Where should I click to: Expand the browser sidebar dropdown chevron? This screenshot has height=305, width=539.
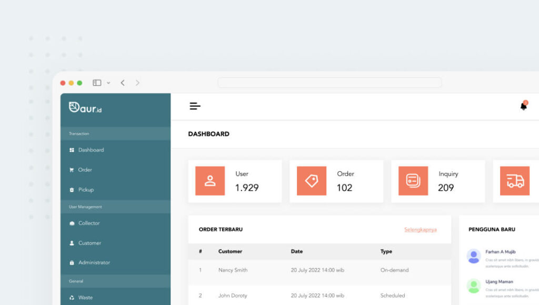coord(108,83)
